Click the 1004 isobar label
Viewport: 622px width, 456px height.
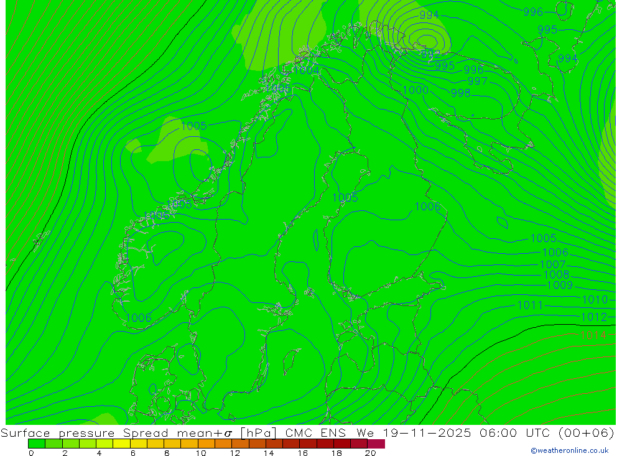306,70
